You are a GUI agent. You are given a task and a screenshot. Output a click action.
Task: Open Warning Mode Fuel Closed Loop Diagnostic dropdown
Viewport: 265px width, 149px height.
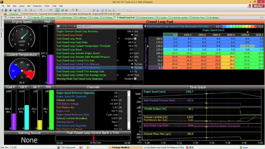pos(135,79)
